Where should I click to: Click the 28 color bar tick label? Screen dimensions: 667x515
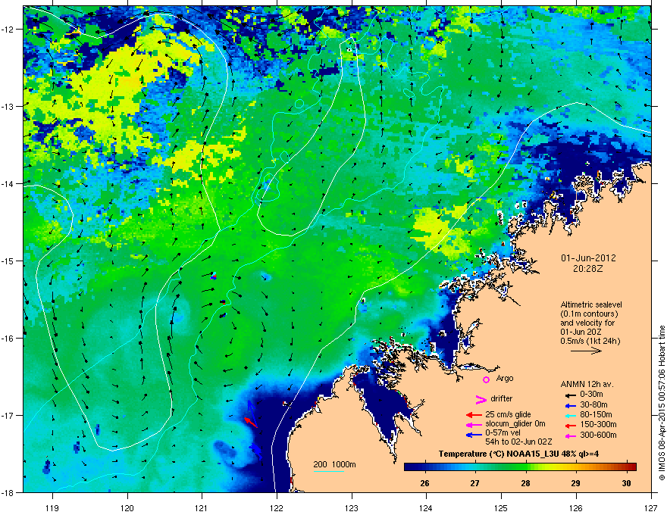click(x=526, y=483)
